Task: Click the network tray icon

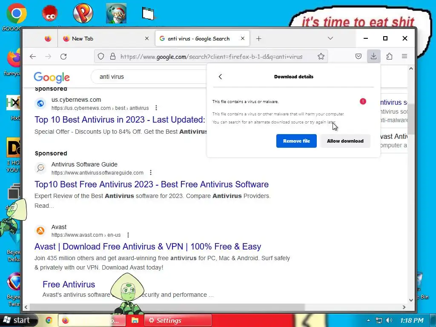Action: 379,320
